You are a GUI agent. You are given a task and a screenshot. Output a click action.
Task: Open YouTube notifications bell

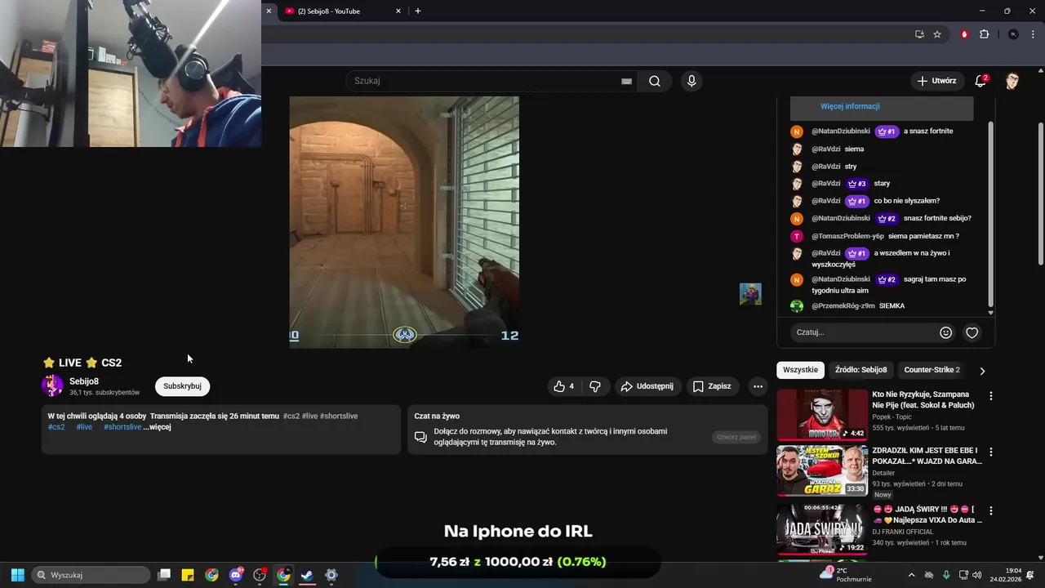981,81
